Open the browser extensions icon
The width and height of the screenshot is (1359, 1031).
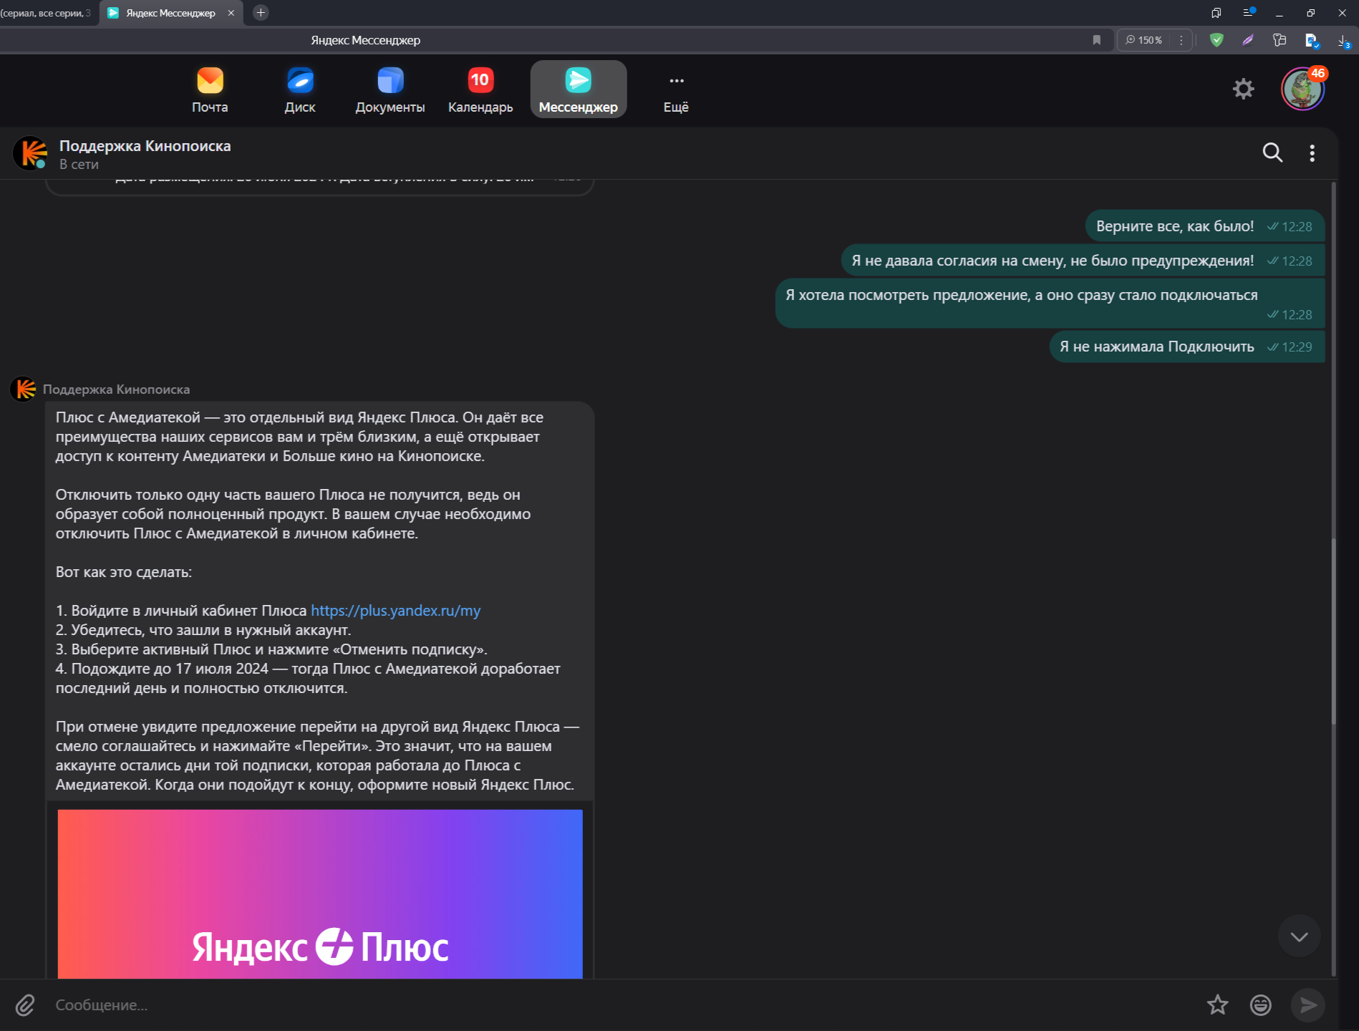click(x=1280, y=40)
